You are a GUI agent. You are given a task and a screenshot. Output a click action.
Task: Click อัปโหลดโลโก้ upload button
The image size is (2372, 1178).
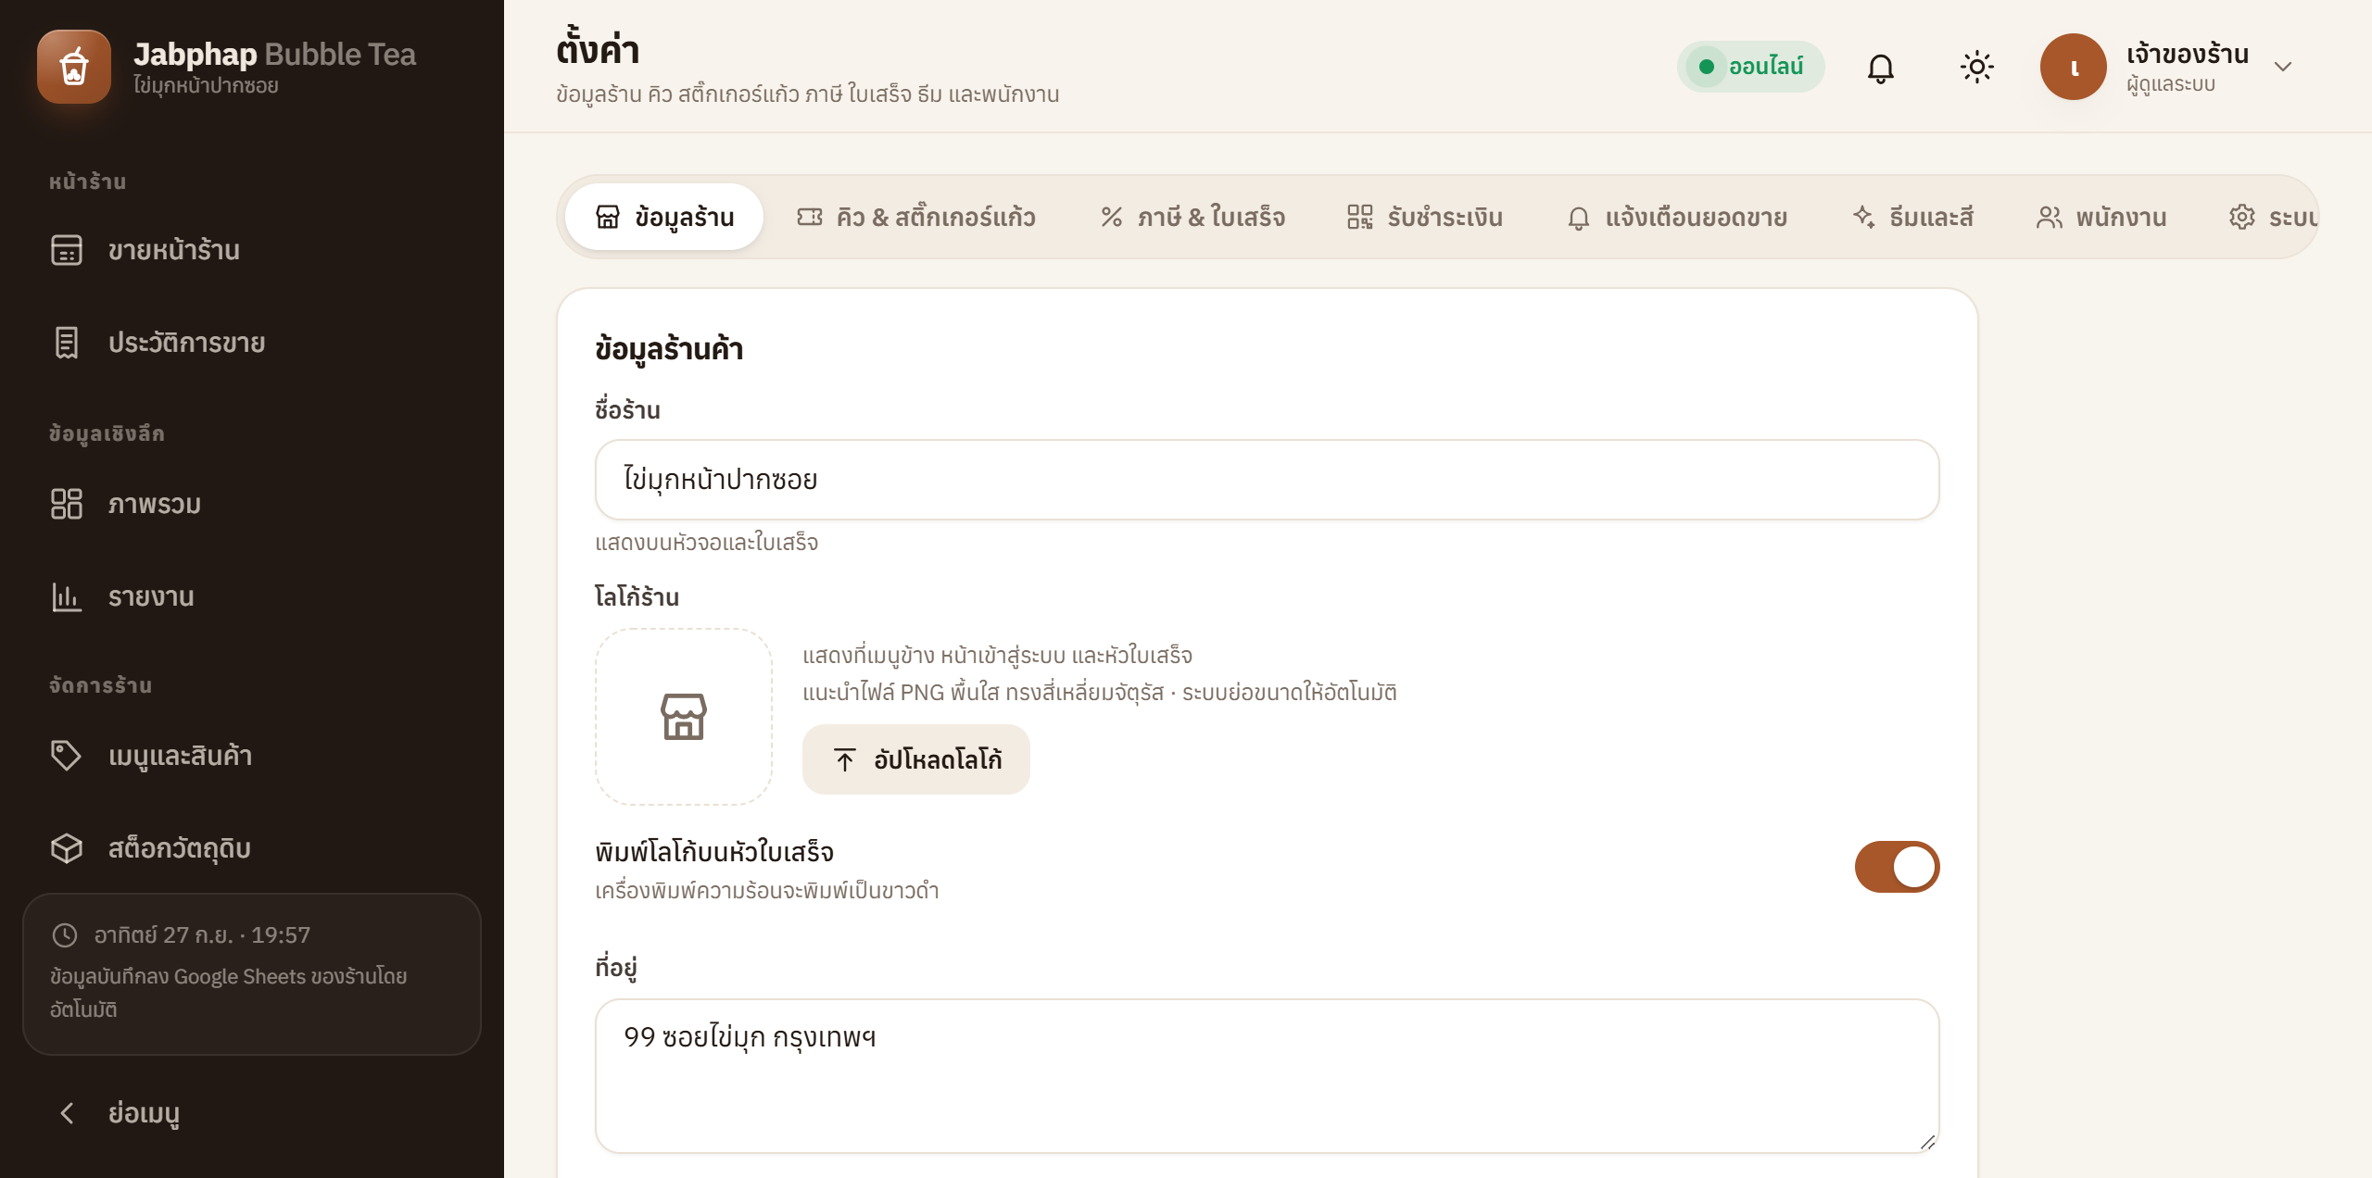click(x=915, y=759)
